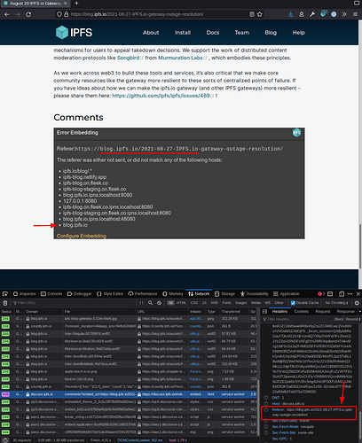The image size is (362, 443).
Task: Switch to the Style Editor devtools tab
Action: click(110, 294)
